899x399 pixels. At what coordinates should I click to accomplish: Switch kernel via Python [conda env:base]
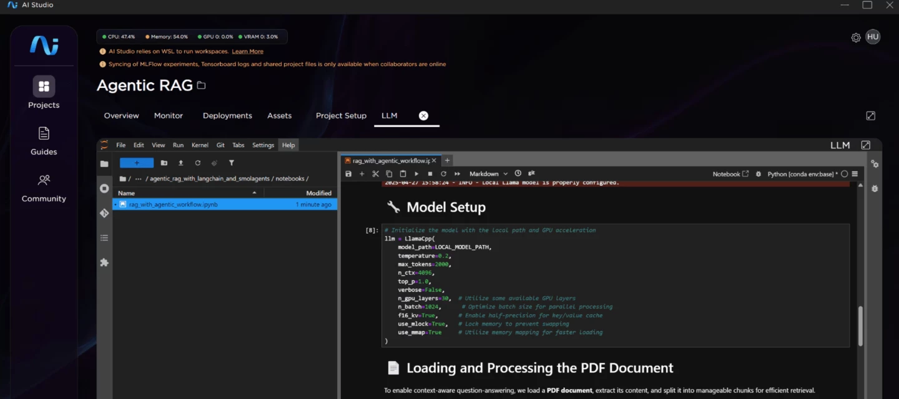coord(802,174)
